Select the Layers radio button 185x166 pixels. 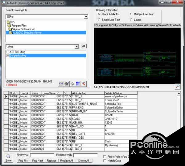pyautogui.click(x=131, y=20)
